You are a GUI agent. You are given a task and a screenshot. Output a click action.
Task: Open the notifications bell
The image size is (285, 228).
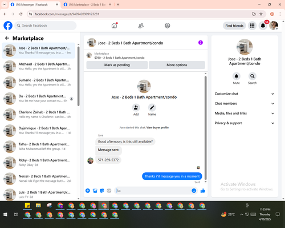coord(263,26)
